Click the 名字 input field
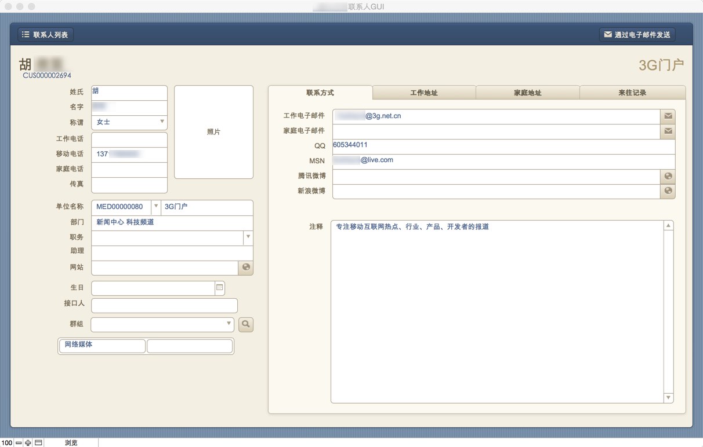The image size is (703, 447). (x=129, y=108)
